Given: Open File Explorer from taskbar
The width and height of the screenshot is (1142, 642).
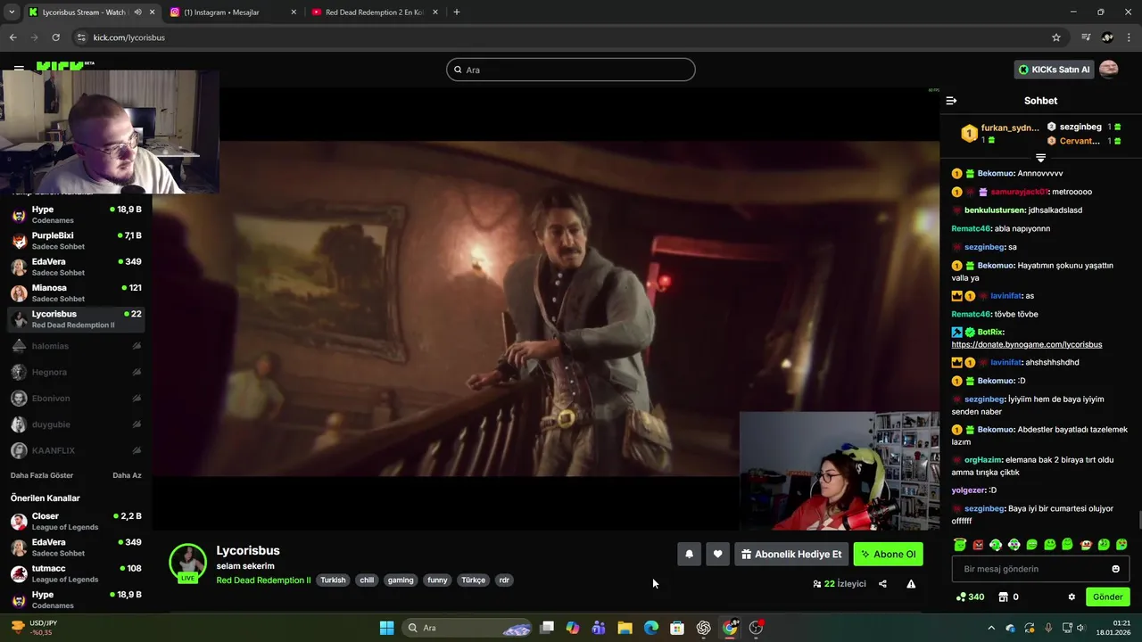Looking at the screenshot, I should (x=625, y=628).
